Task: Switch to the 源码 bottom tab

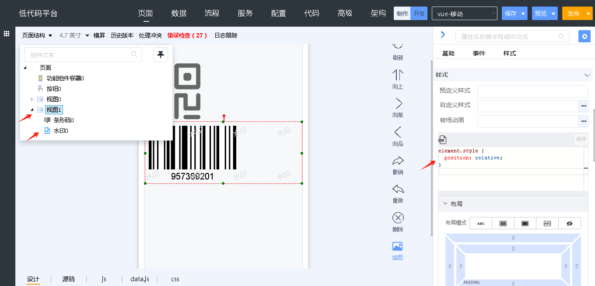Action: pyautogui.click(x=68, y=279)
